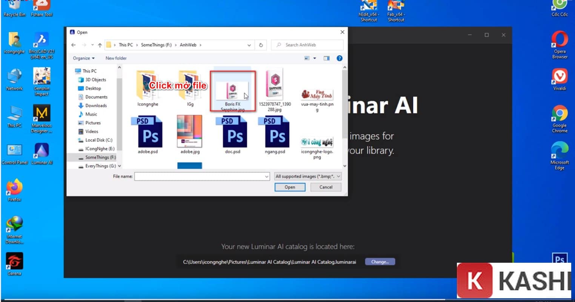Click the Back arrow in Open dialog
This screenshot has height=302, width=575.
74,45
